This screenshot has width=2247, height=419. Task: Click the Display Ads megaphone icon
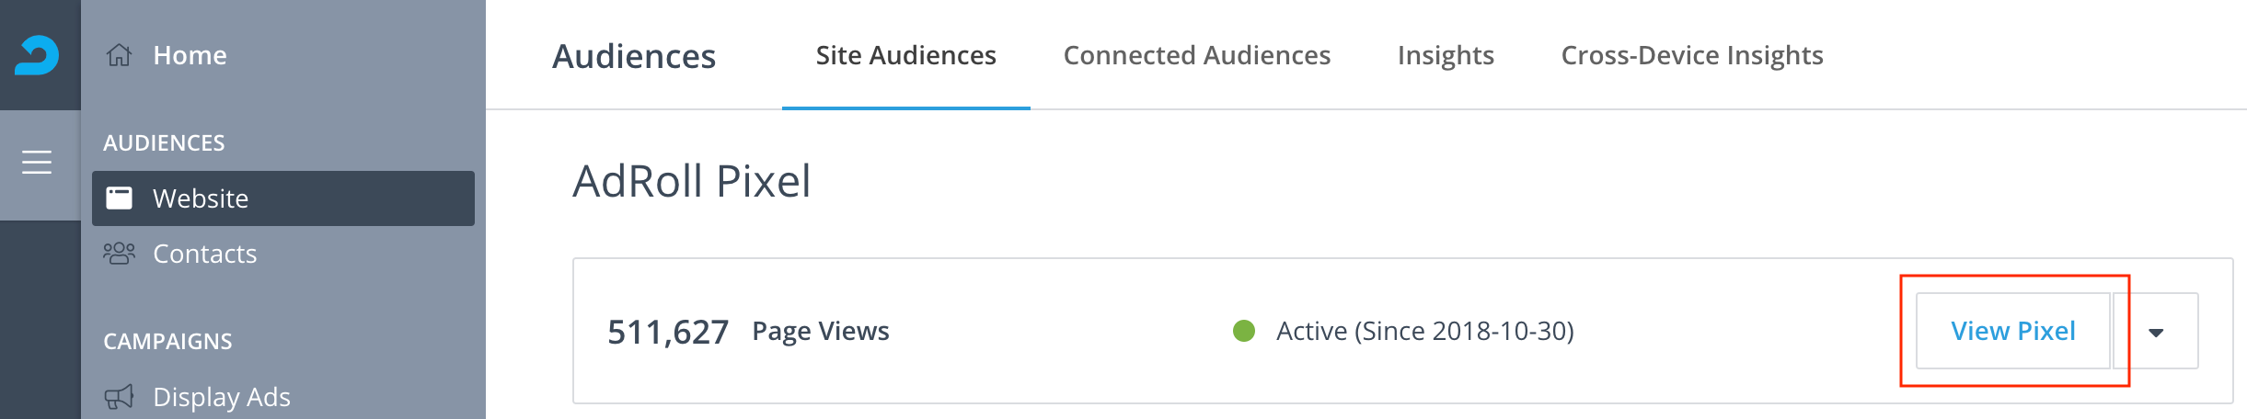click(119, 397)
